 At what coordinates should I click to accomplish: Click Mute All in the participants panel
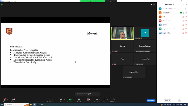[x=167, y=100]
